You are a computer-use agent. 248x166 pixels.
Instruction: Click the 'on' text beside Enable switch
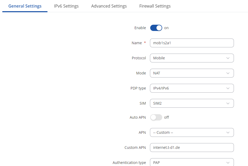pos(166,28)
